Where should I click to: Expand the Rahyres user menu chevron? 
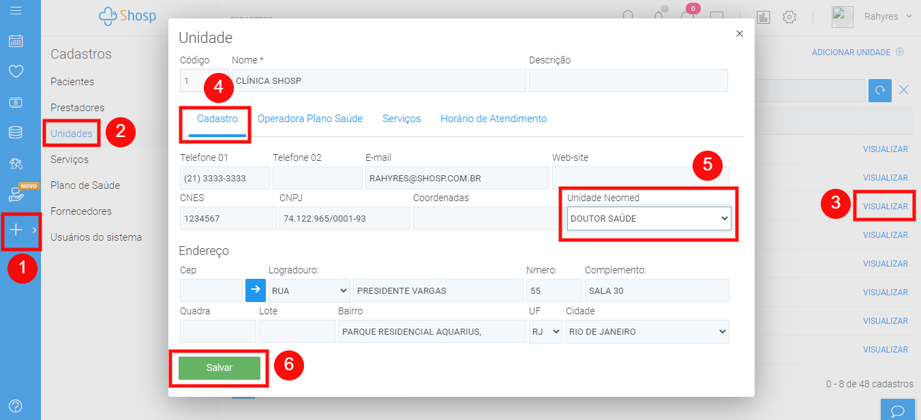click(x=909, y=16)
